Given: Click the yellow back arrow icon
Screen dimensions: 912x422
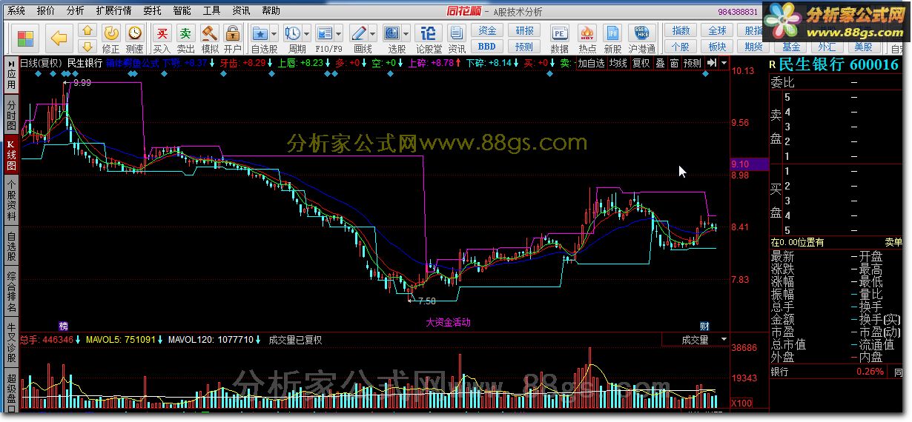Looking at the screenshot, I should [x=59, y=38].
